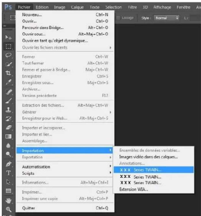Select the Hand tool
201x216 pixels.
8,201
